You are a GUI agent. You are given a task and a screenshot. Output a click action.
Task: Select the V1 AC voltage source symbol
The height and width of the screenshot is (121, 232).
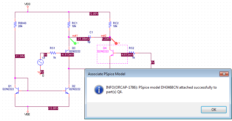pos(40,62)
